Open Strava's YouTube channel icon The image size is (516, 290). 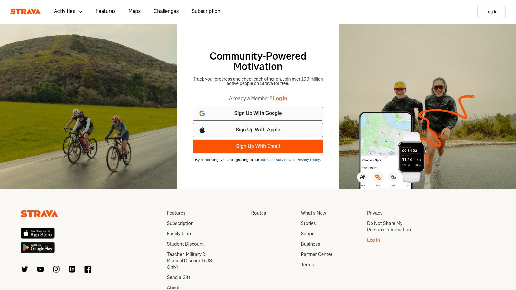(40, 269)
